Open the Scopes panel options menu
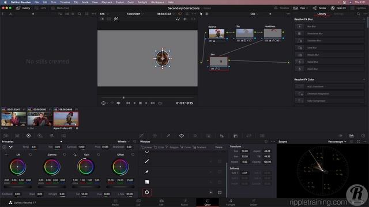The image size is (369, 207). tap(365, 141)
